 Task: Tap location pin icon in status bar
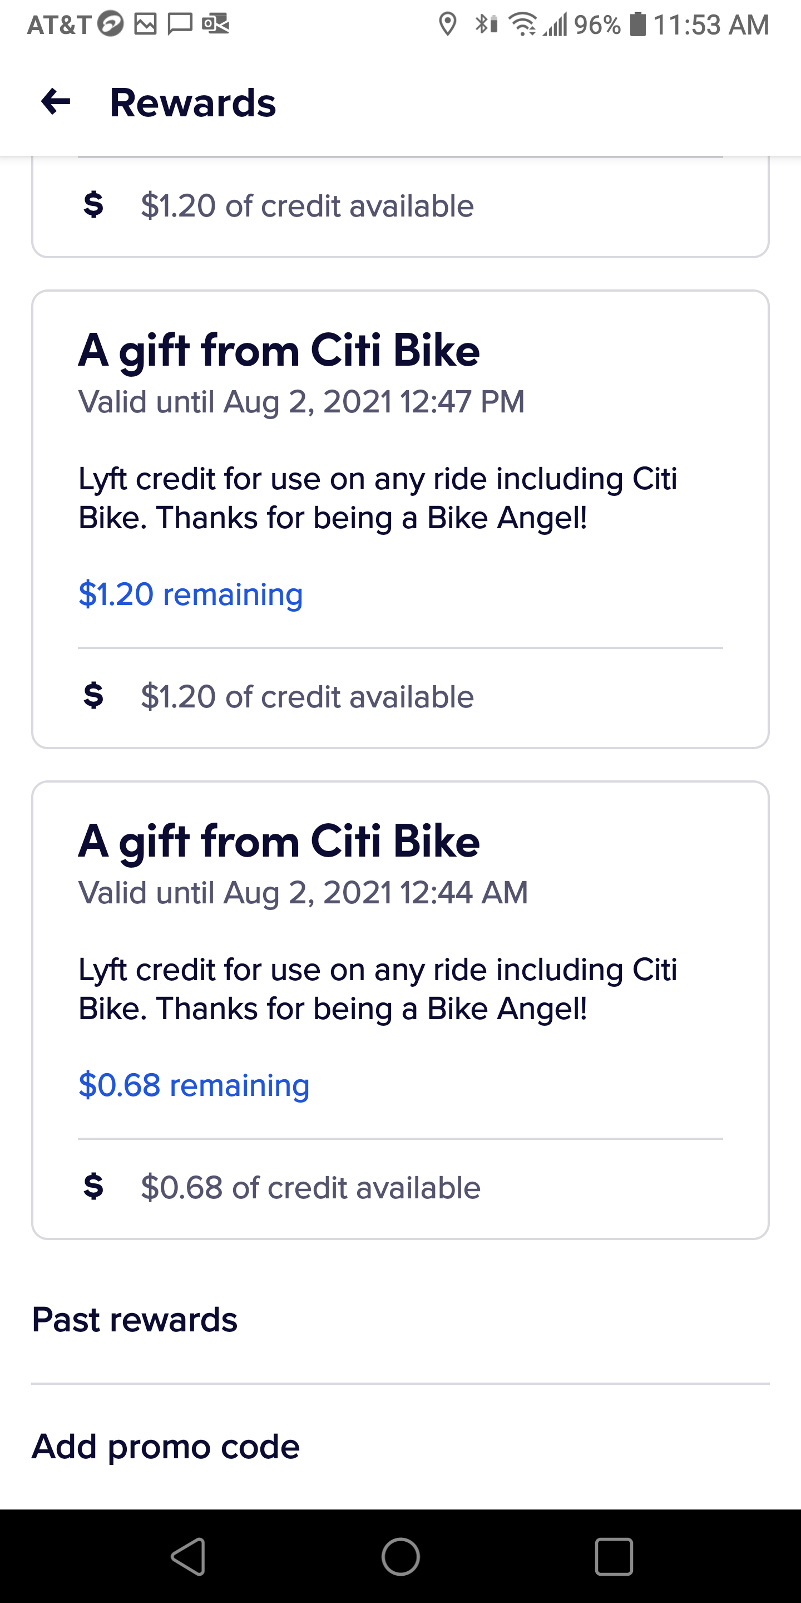447,25
